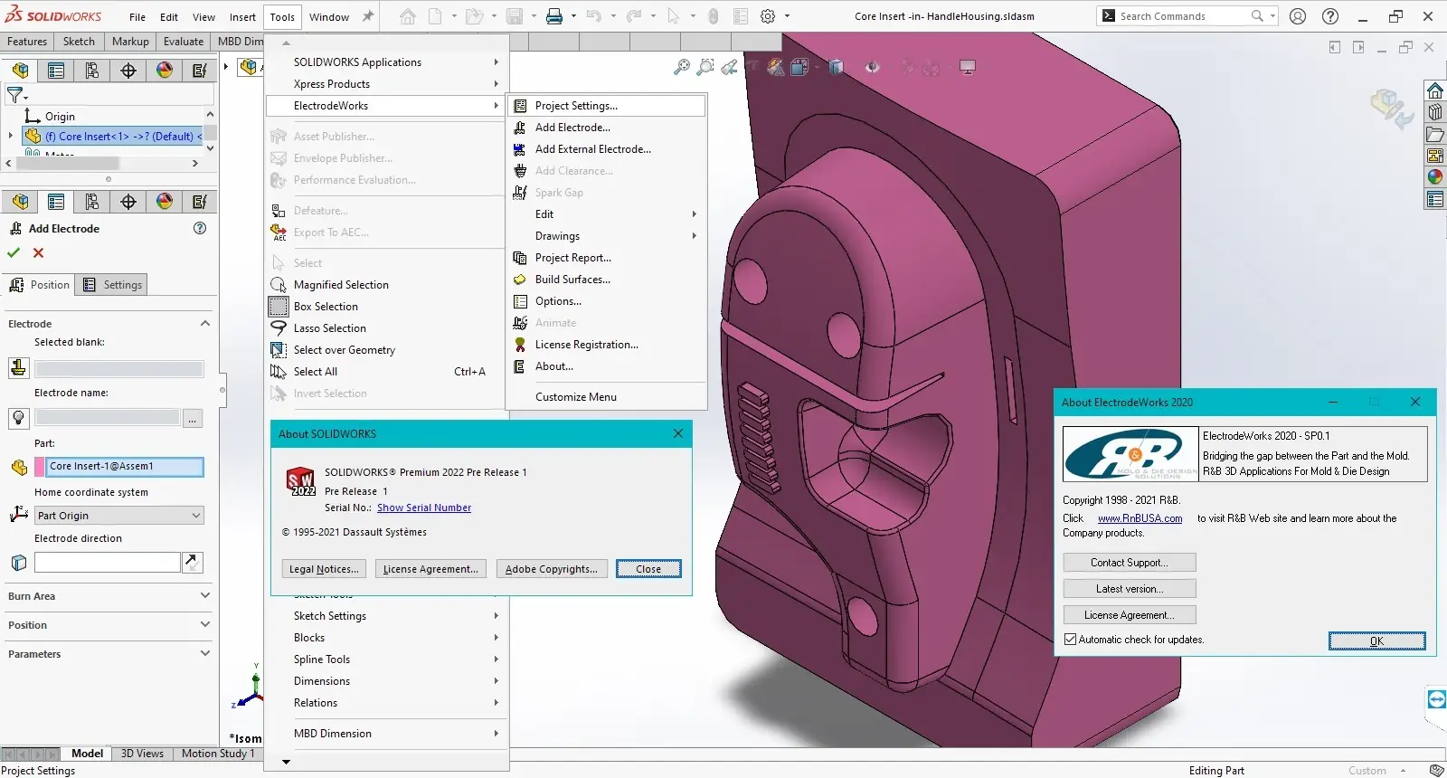Open the user login icon at top right
This screenshot has height=778, width=1447.
click(1298, 16)
